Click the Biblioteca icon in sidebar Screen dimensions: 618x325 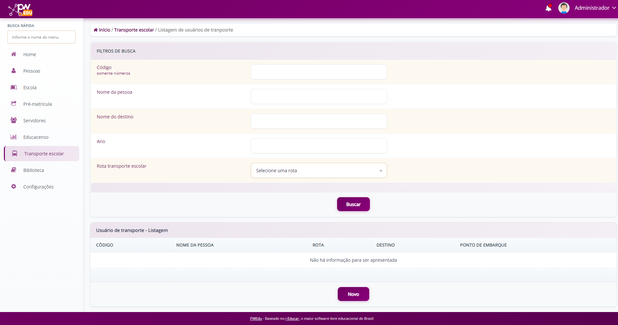(14, 170)
